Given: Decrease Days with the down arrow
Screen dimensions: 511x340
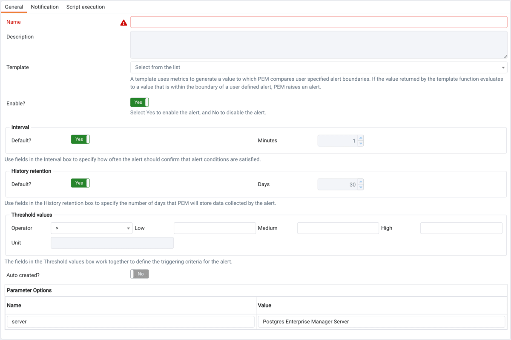Looking at the screenshot, I should coord(361,187).
